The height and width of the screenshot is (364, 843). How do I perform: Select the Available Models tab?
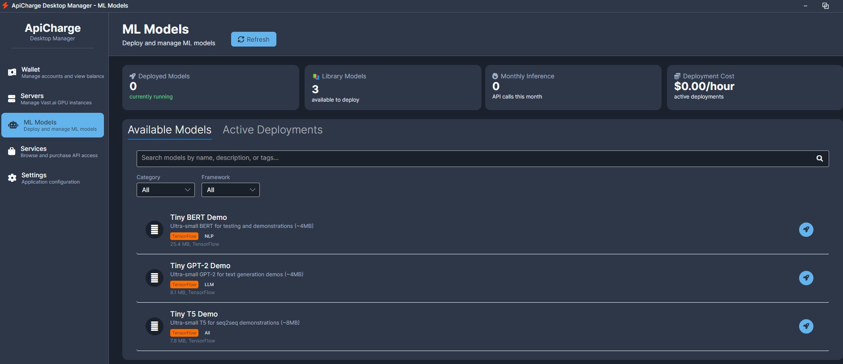(169, 130)
